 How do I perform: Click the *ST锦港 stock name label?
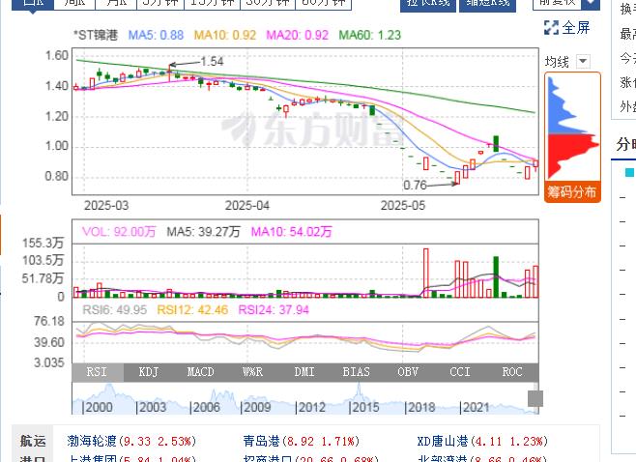click(x=96, y=35)
